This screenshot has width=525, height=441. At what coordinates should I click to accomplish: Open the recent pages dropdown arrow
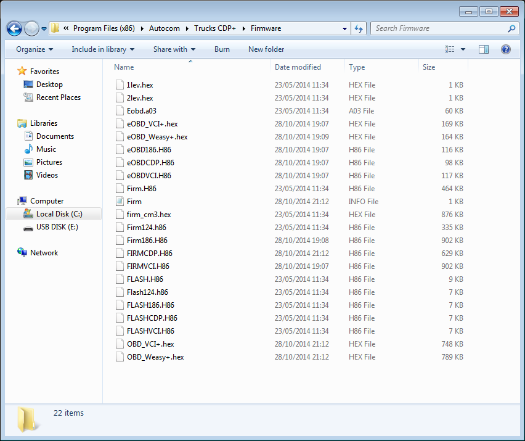(x=44, y=29)
